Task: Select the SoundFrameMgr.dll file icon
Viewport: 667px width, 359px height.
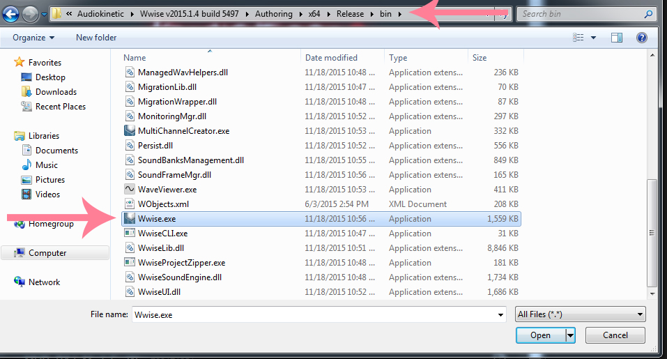Action: pyautogui.click(x=130, y=175)
